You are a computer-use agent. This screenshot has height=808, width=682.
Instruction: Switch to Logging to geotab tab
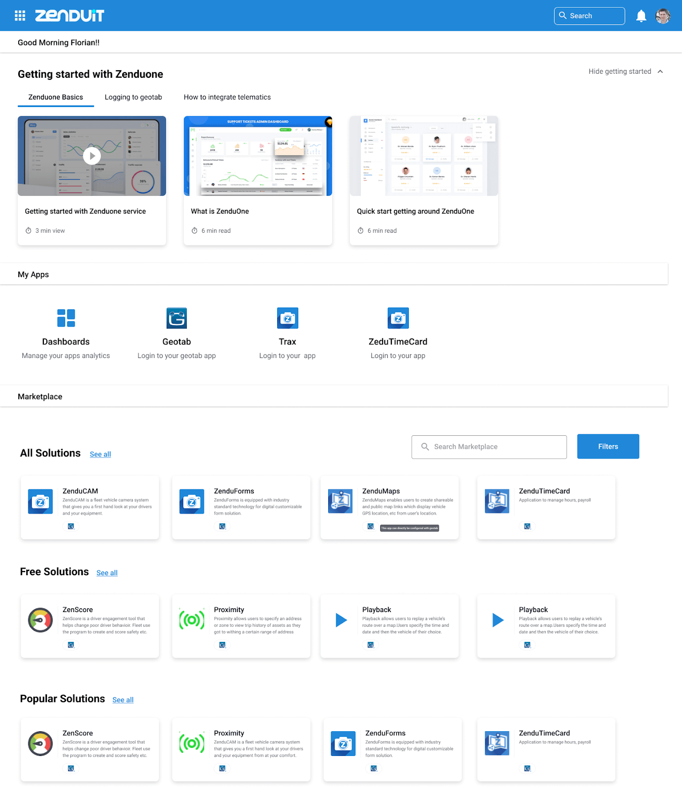click(x=133, y=97)
